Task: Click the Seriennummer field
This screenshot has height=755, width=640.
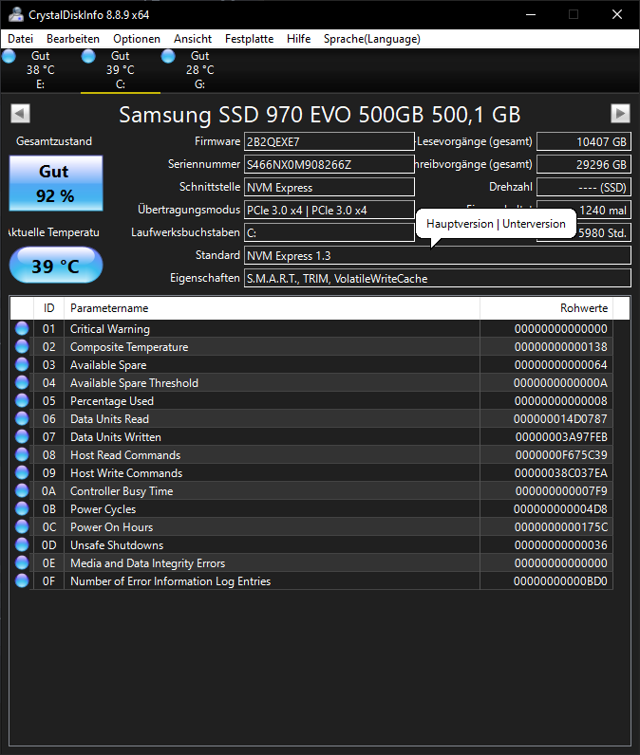Action: click(x=329, y=164)
